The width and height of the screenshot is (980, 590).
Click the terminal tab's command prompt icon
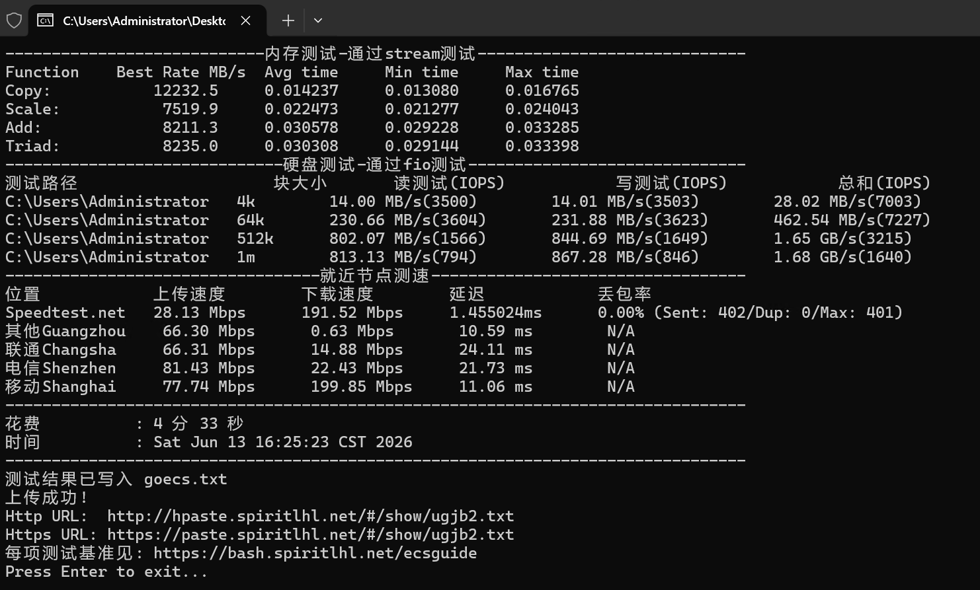coord(45,20)
